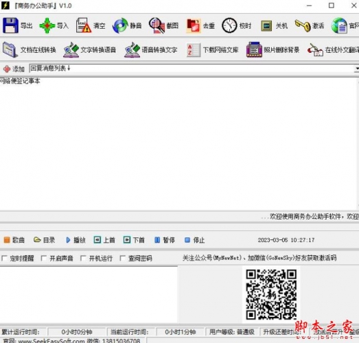The width and height of the screenshot is (359, 343).
Task: Open 目录 folder icon
Action: tap(37, 240)
